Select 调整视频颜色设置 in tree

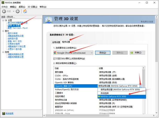pos(16,54)
